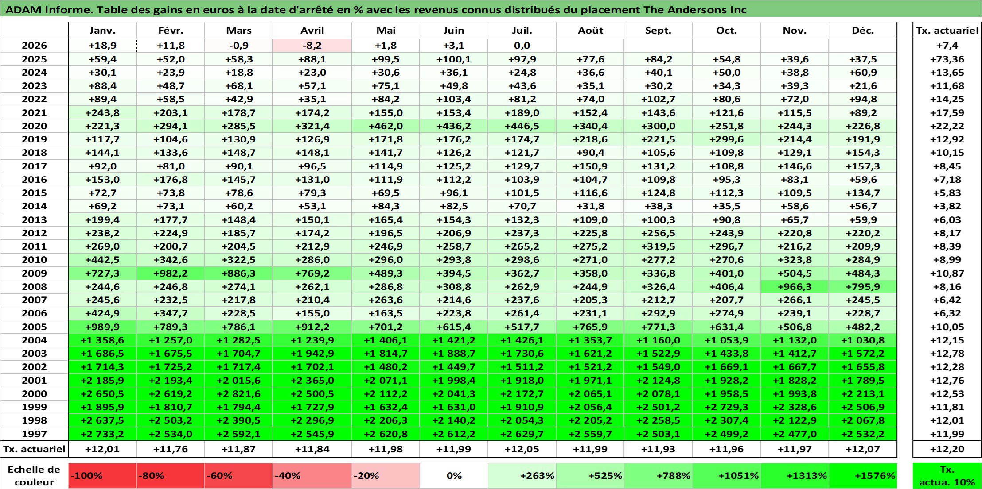Select the 0% white legend cell
982x489 pixels.
pos(454,476)
